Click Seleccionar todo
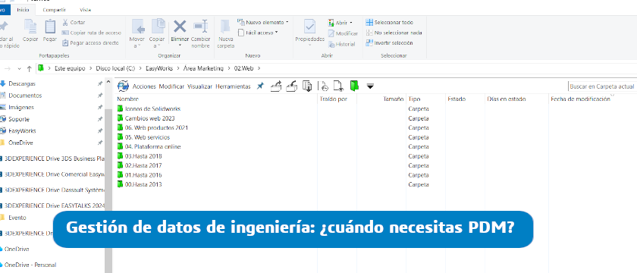The width and height of the screenshot is (637, 273). click(x=390, y=22)
